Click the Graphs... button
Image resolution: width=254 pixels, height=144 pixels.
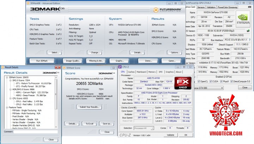tap(120, 61)
